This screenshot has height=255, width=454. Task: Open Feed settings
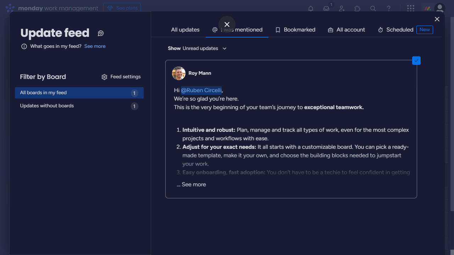pos(121,77)
